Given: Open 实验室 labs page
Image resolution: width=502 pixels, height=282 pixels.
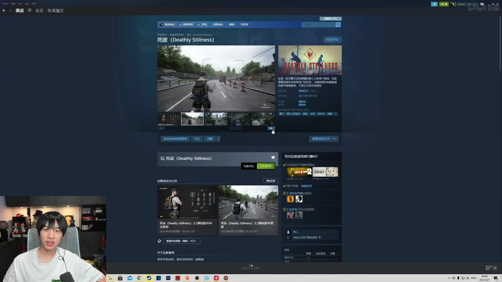Looking at the screenshot, I should [x=244, y=25].
